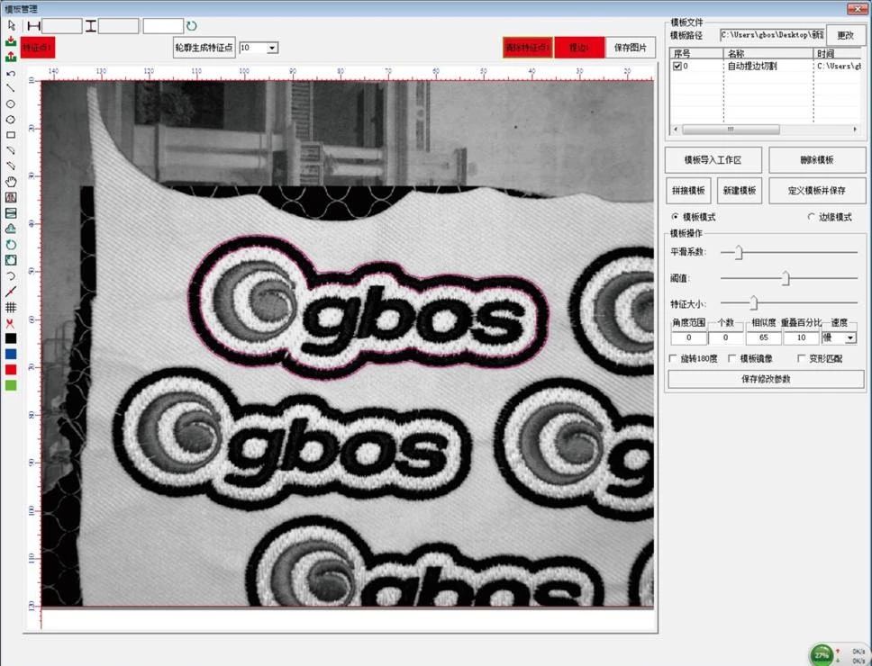Click the template list horizontal scrollbar
This screenshot has height=666, width=872.
(x=766, y=130)
